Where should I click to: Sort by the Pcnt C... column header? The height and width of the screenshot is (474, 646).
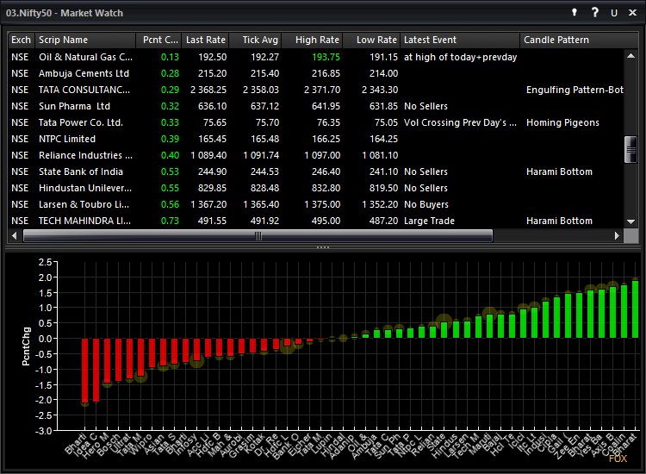click(x=159, y=40)
